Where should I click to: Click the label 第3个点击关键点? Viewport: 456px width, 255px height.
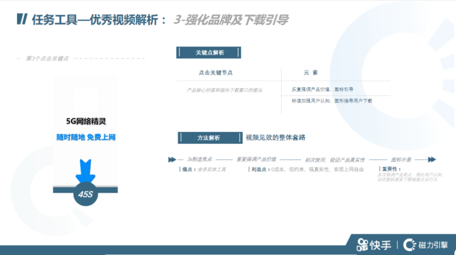[x=47, y=59]
